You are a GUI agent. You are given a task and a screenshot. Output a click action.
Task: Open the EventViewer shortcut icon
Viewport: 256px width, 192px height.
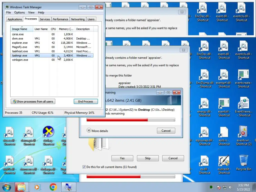[243, 107]
